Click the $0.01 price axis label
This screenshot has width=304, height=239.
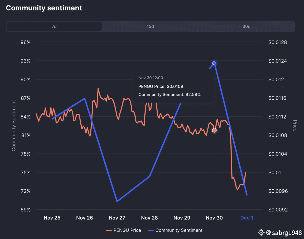point(275,173)
